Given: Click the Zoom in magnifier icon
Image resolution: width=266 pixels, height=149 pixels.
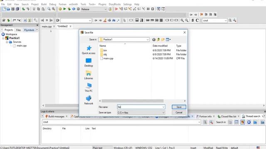Looking at the screenshot, I should [182, 20].
